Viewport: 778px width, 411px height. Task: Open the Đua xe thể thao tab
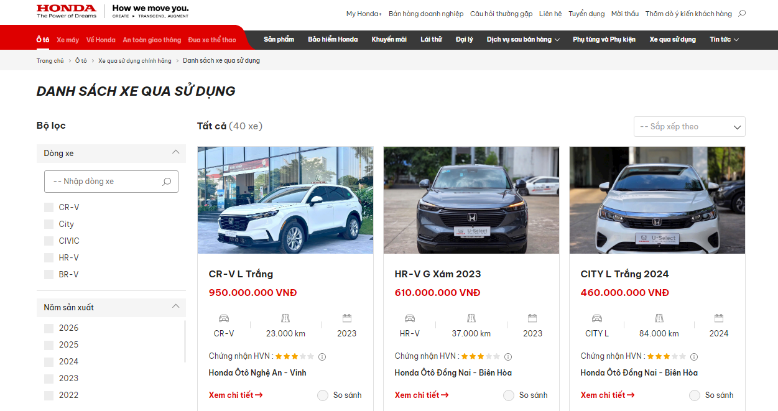coord(212,40)
